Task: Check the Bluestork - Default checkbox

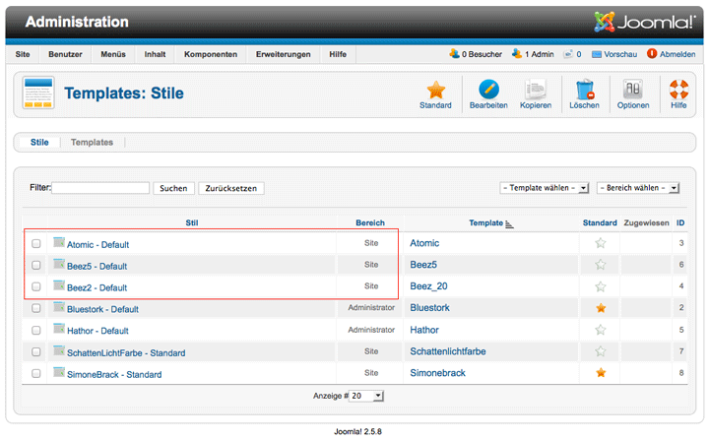Action: 36,308
